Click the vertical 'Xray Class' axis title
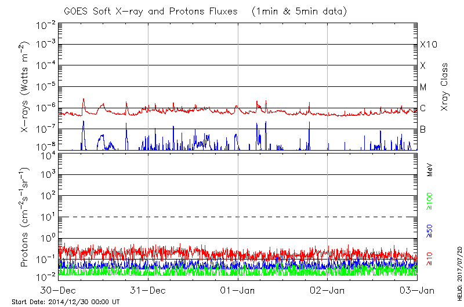Viewport: 464px width, 307px height. tap(445, 87)
